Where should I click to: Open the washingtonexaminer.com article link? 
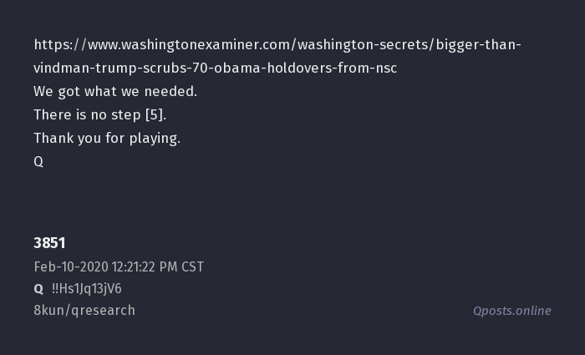[x=276, y=44]
